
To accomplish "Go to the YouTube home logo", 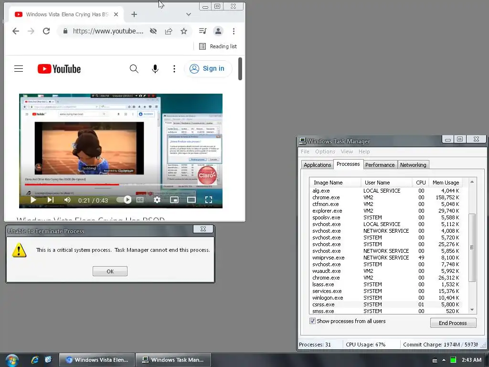I will [x=59, y=69].
